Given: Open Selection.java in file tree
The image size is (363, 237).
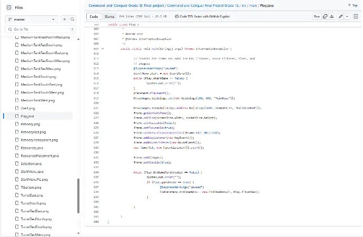Looking at the screenshot, I should point(31,163).
